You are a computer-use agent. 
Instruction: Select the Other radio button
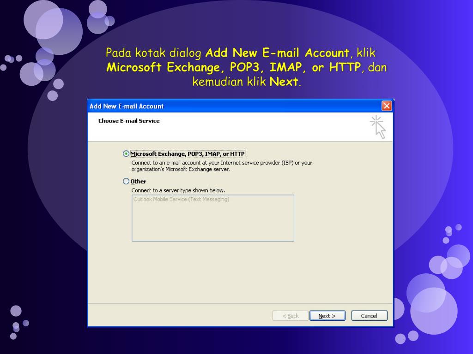tap(126, 181)
